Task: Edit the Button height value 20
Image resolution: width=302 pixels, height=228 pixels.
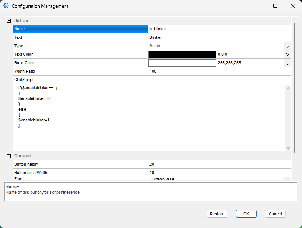Action: pos(219,165)
